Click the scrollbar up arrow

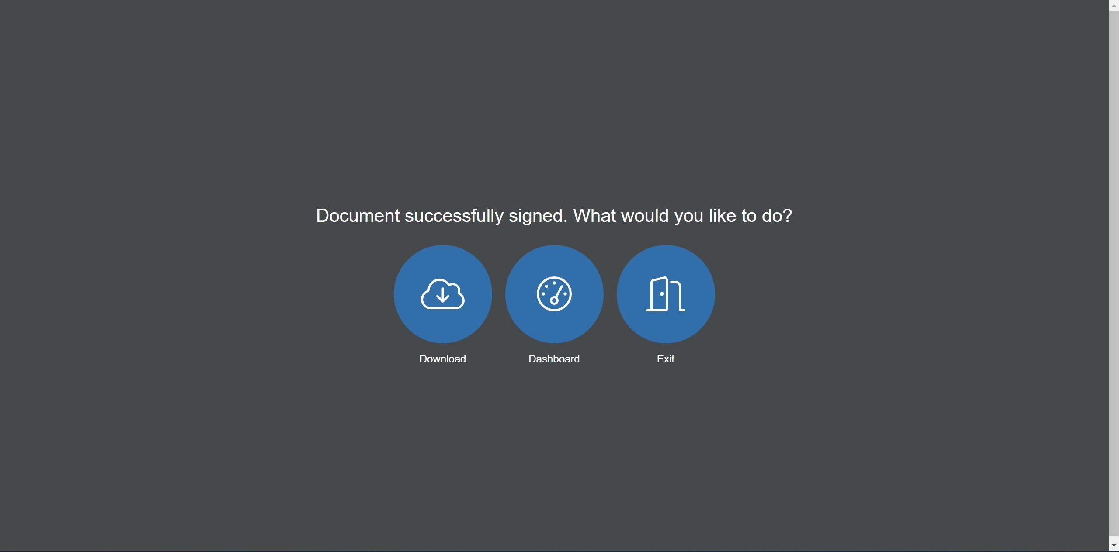1114,5
